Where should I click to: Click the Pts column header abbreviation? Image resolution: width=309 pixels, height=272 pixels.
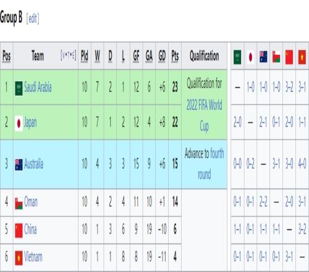click(175, 56)
